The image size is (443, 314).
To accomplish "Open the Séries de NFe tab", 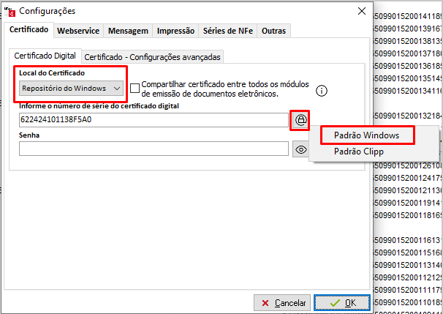I will (x=227, y=31).
